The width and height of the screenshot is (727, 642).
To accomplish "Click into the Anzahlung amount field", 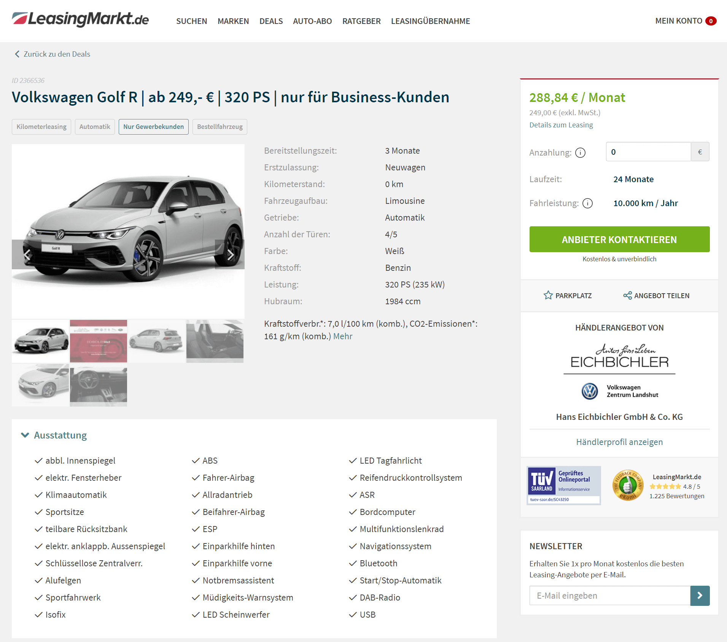I will [648, 152].
